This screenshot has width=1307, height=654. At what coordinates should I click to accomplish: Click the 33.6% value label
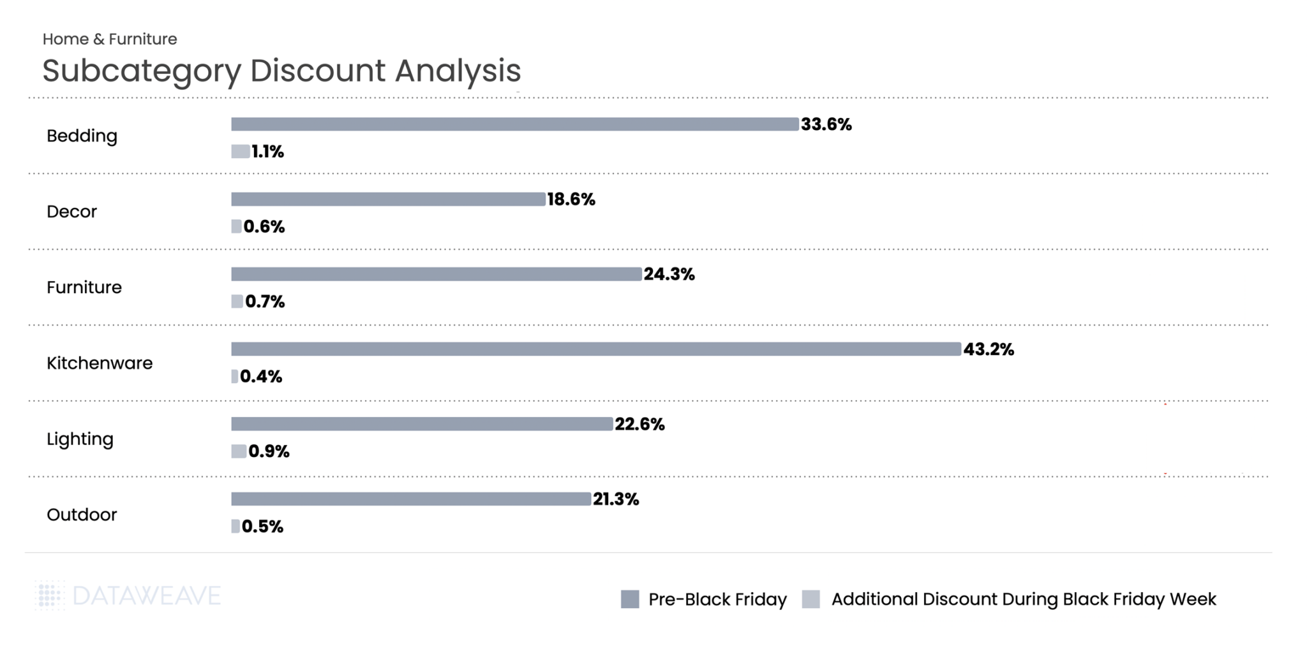click(x=826, y=124)
